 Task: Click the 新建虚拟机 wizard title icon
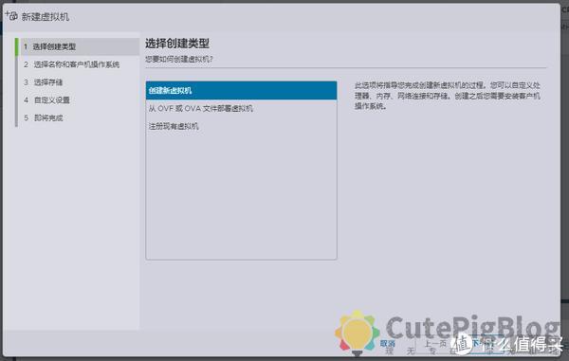tap(11, 16)
